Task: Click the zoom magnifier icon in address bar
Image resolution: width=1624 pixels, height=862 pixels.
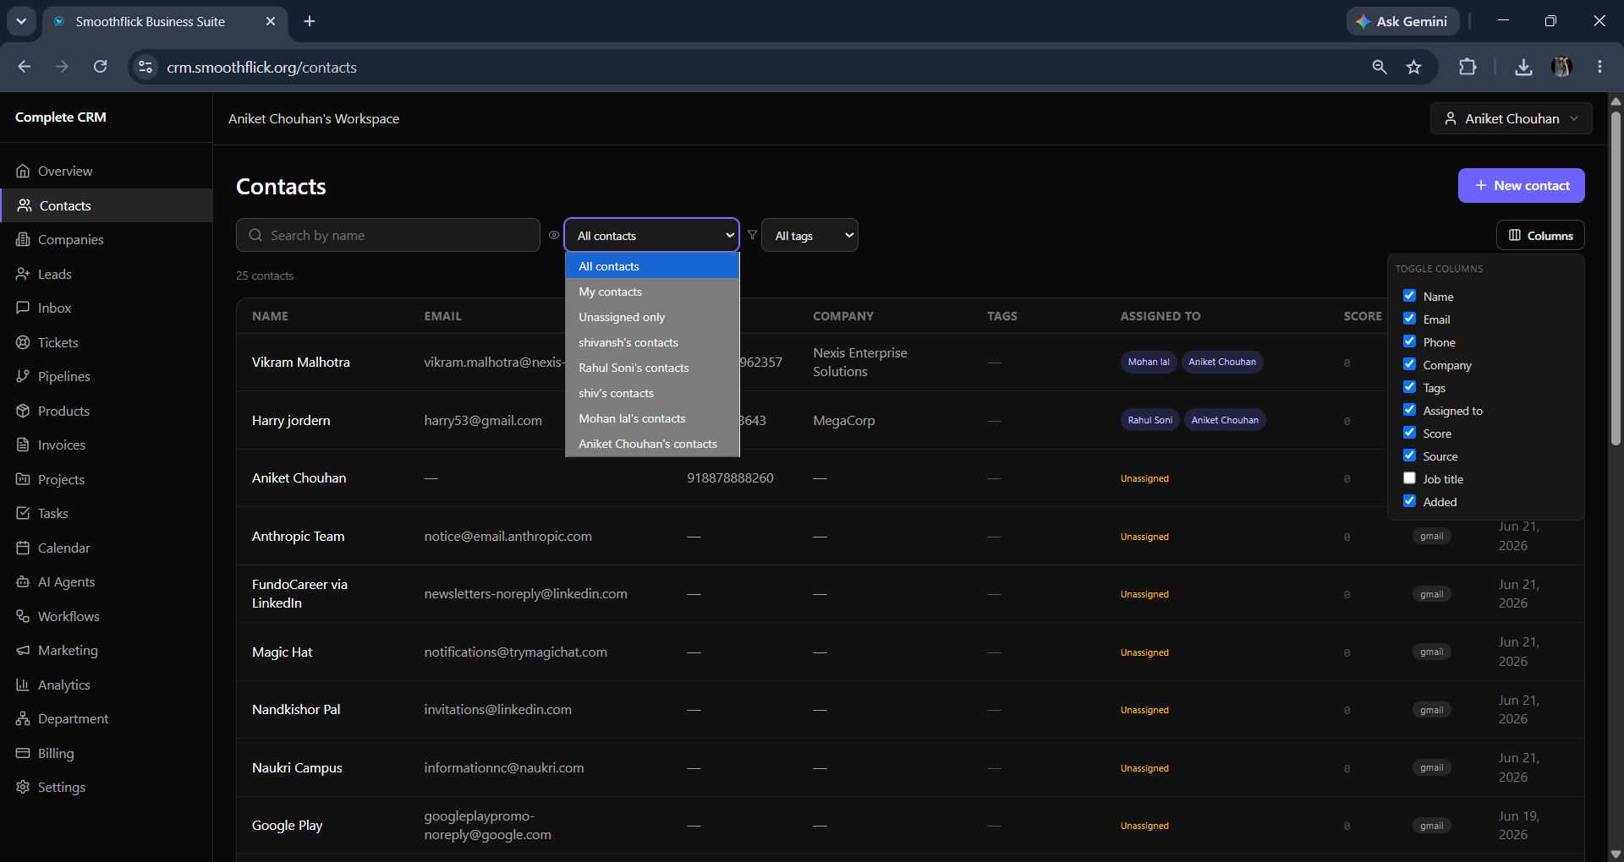Action: pos(1379,67)
